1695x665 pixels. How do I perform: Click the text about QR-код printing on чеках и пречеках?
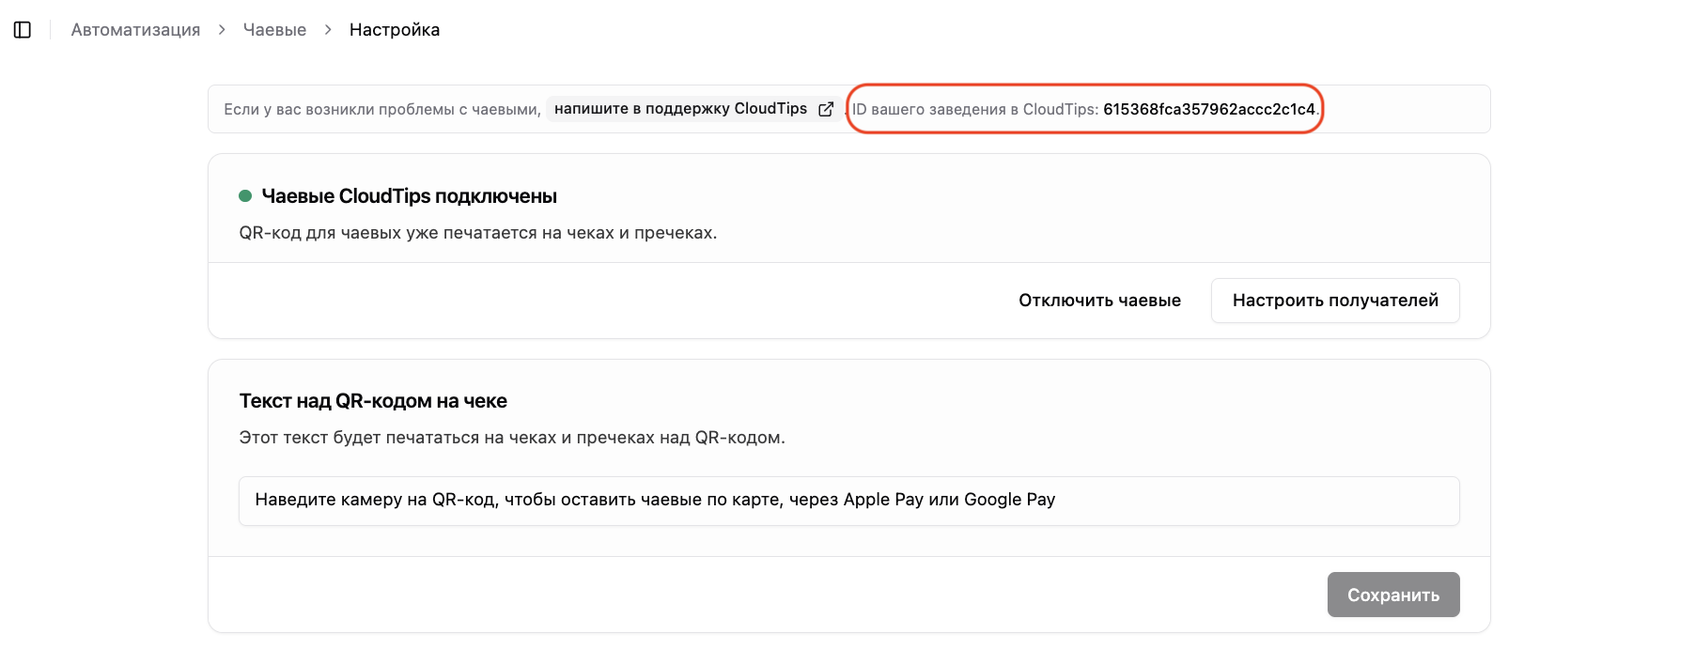point(478,233)
